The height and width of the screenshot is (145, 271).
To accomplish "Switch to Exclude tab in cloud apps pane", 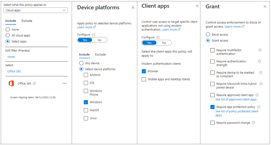I will tap(27, 21).
